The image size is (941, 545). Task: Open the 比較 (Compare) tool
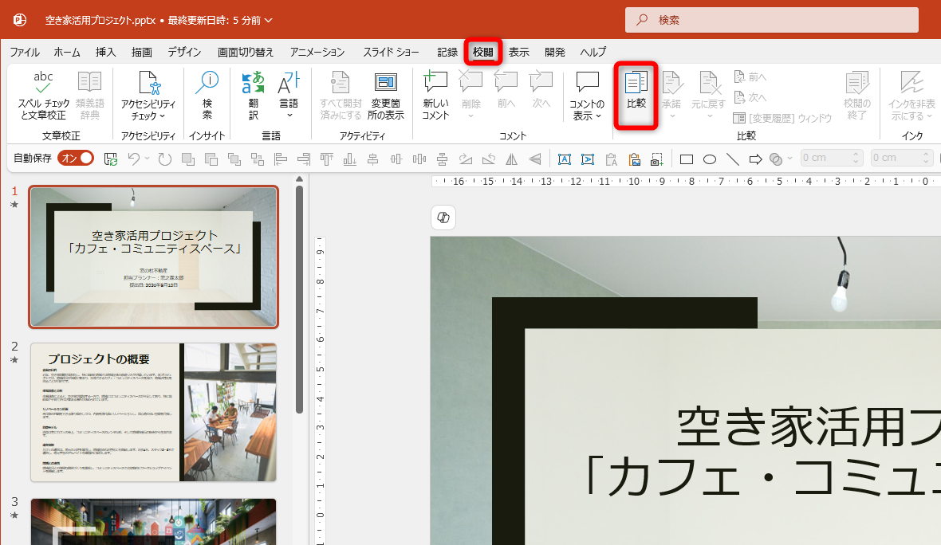pos(635,93)
